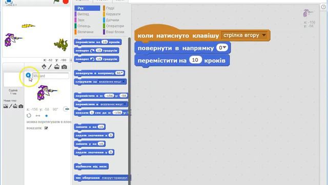Open the direction 0 dropdown in the script block
This screenshot has width=328, height=185.
coord(224,47)
